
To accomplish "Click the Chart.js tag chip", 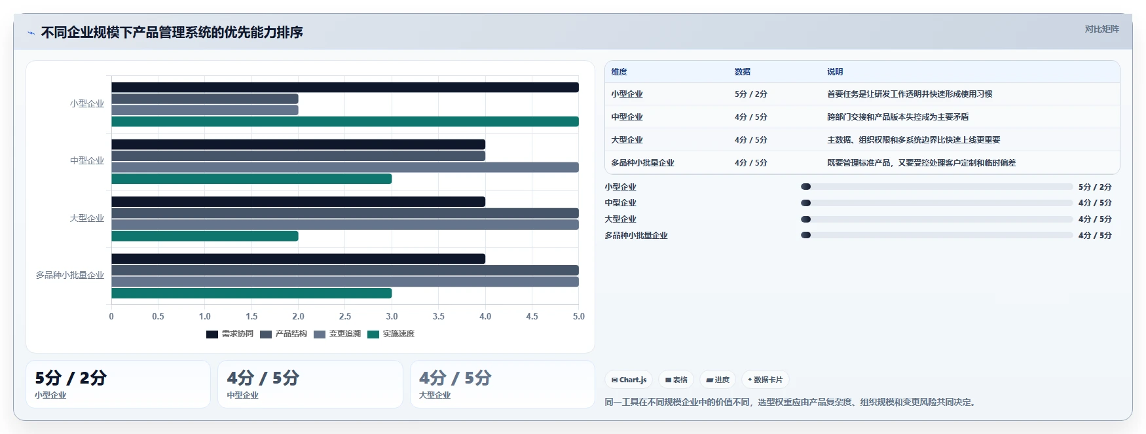I will click(x=629, y=380).
